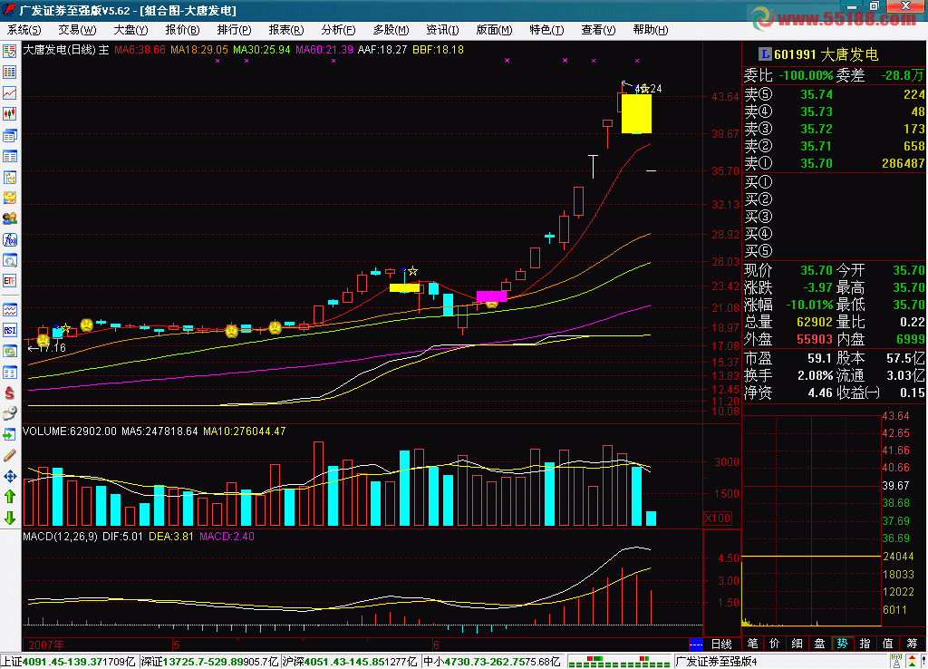This screenshot has width=928, height=669.
Task: Switch to the 价 tab
Action: pyautogui.click(x=775, y=644)
